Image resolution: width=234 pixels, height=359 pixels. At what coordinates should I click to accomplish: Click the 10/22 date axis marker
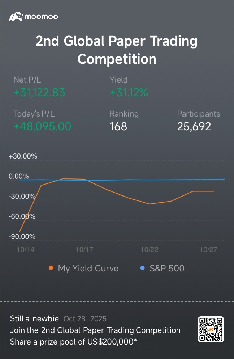(x=149, y=250)
